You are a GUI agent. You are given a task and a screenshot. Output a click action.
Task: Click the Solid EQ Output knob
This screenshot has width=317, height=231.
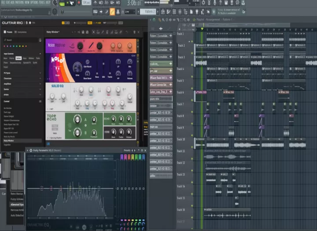pyautogui.click(x=129, y=97)
